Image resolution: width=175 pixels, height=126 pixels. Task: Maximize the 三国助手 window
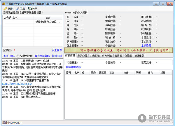(163, 4)
